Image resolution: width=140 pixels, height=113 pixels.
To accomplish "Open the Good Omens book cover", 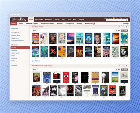I will coord(122,91).
